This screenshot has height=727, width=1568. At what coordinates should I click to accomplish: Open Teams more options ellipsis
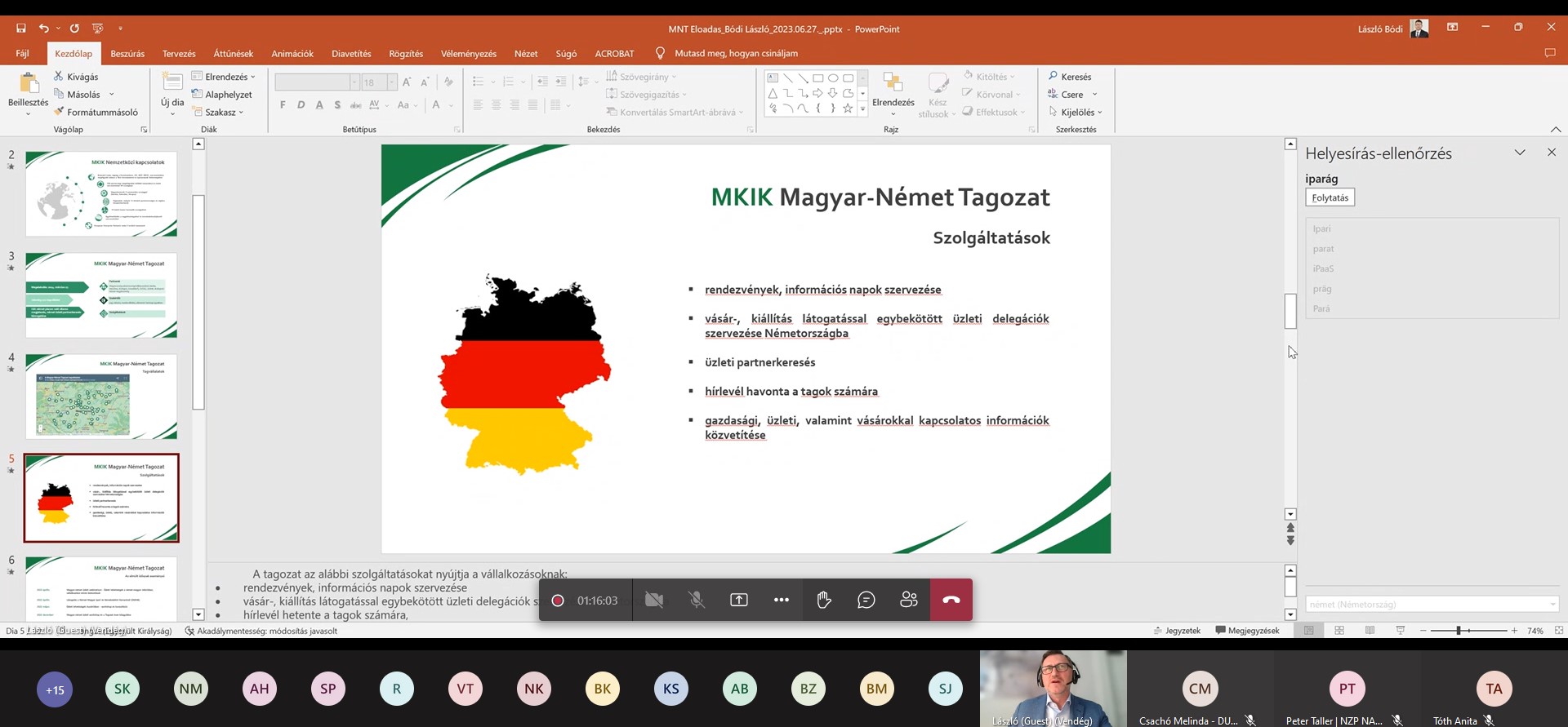[x=782, y=600]
